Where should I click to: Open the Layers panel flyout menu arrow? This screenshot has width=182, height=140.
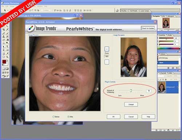pyautogui.click(x=179, y=73)
